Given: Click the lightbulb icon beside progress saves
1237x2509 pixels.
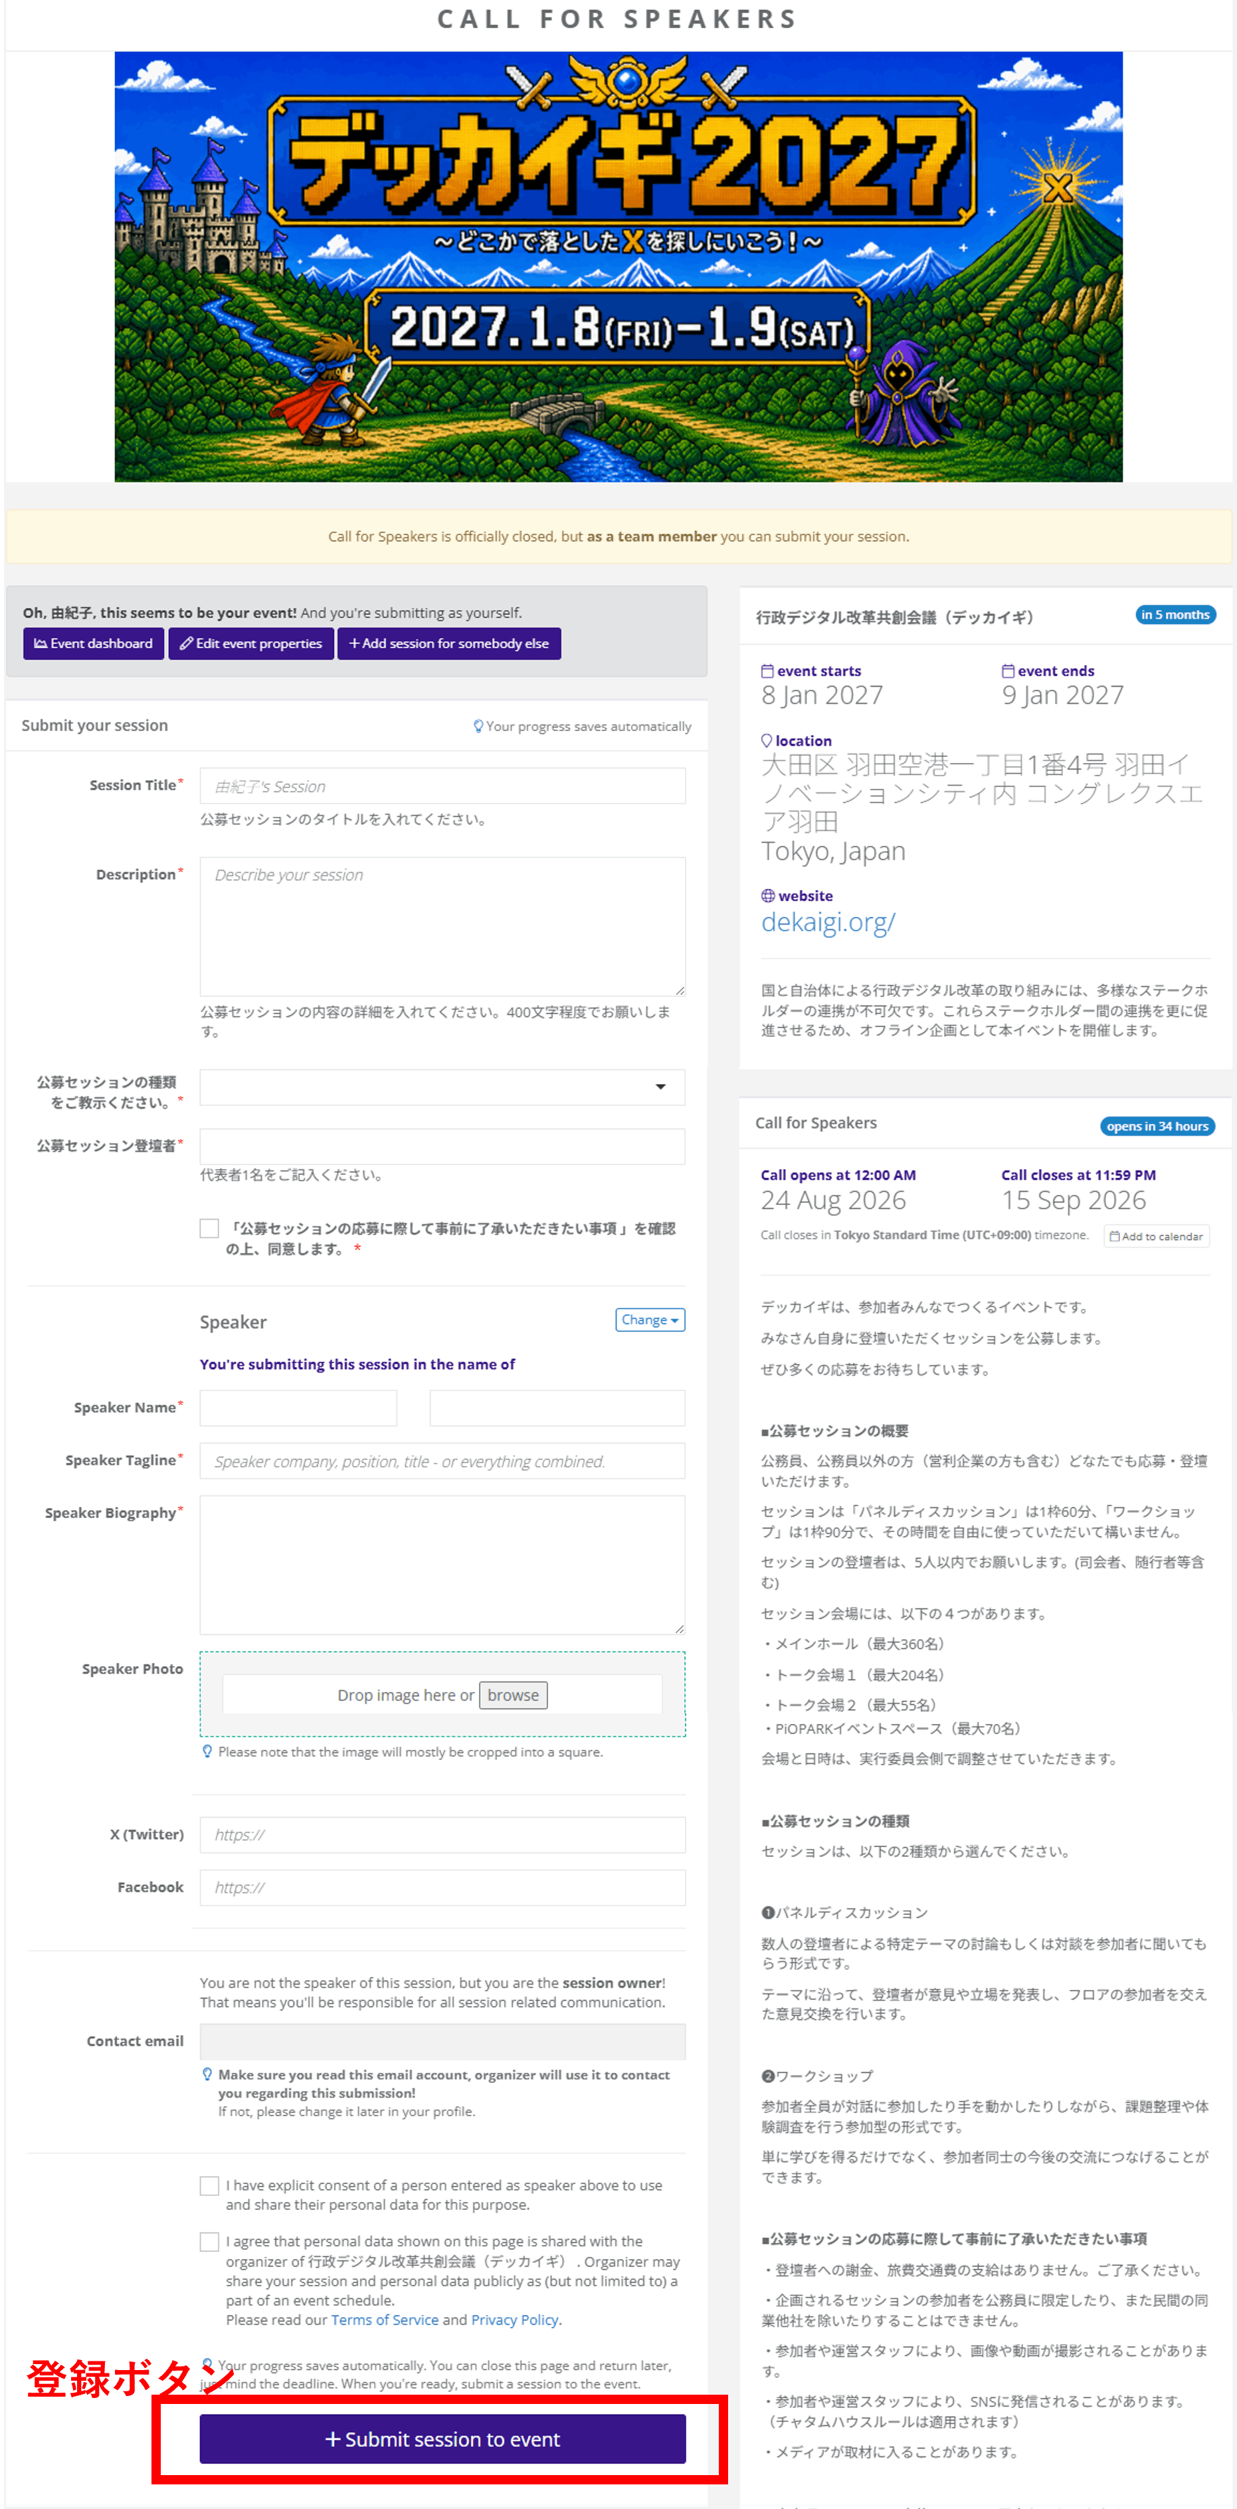Looking at the screenshot, I should point(478,726).
